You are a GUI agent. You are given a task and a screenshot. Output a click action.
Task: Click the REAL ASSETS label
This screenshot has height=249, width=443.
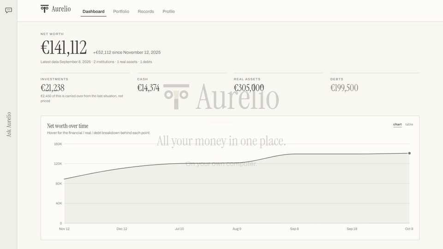click(x=247, y=79)
